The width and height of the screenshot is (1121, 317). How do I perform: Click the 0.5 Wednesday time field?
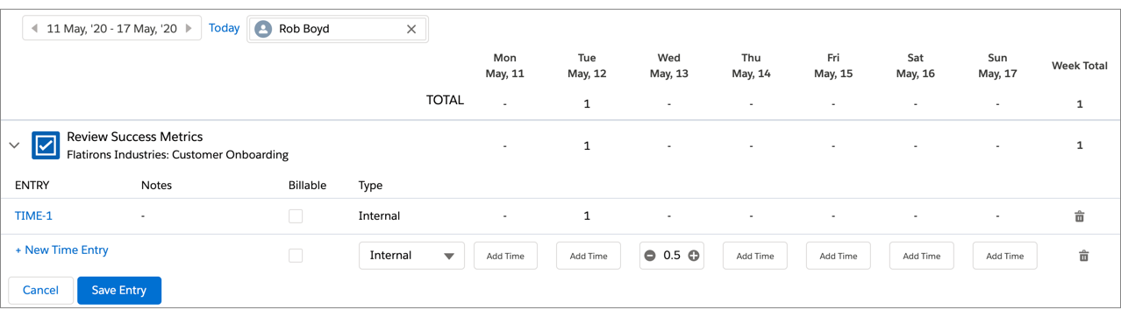coord(672,256)
